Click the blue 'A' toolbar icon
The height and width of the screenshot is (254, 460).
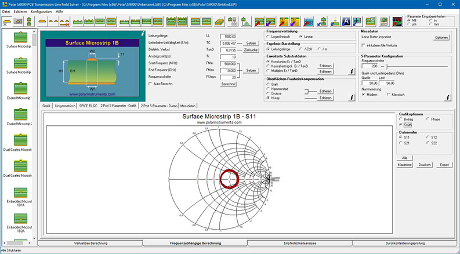[346, 21]
